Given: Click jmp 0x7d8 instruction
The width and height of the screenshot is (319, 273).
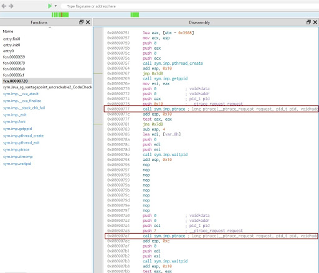Looking at the screenshot, I should 153,73.
